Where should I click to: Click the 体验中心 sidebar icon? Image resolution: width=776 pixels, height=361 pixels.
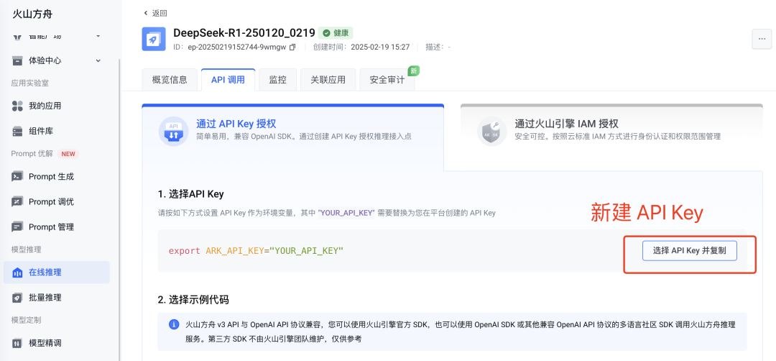pos(18,60)
